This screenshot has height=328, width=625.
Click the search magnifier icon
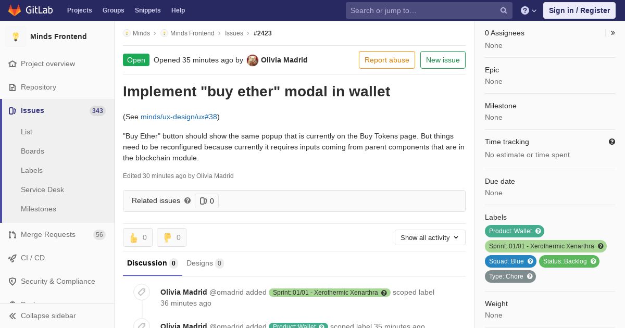point(504,10)
